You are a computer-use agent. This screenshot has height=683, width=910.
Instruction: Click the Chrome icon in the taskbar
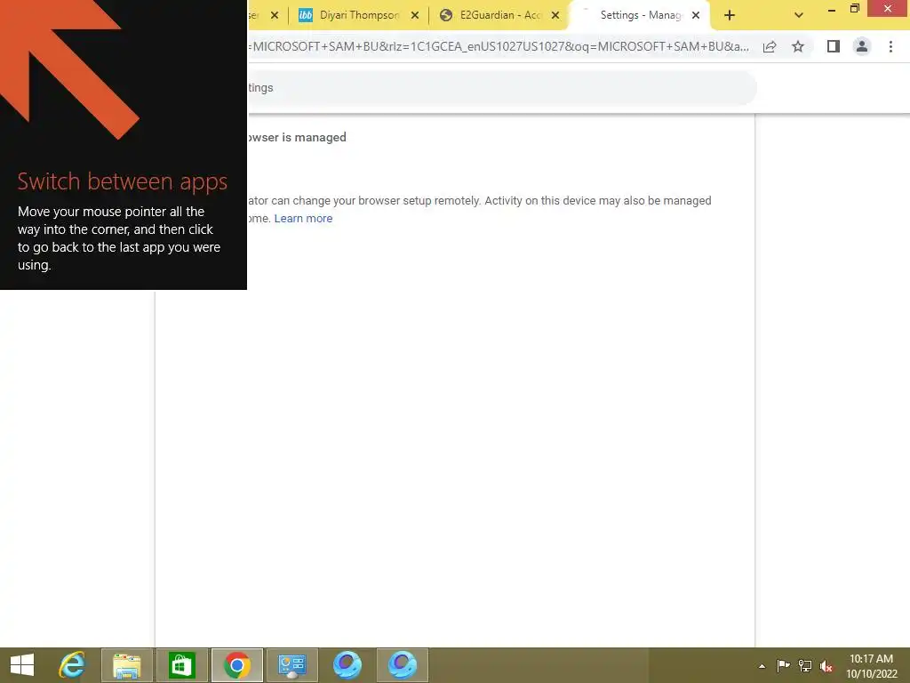pos(236,665)
